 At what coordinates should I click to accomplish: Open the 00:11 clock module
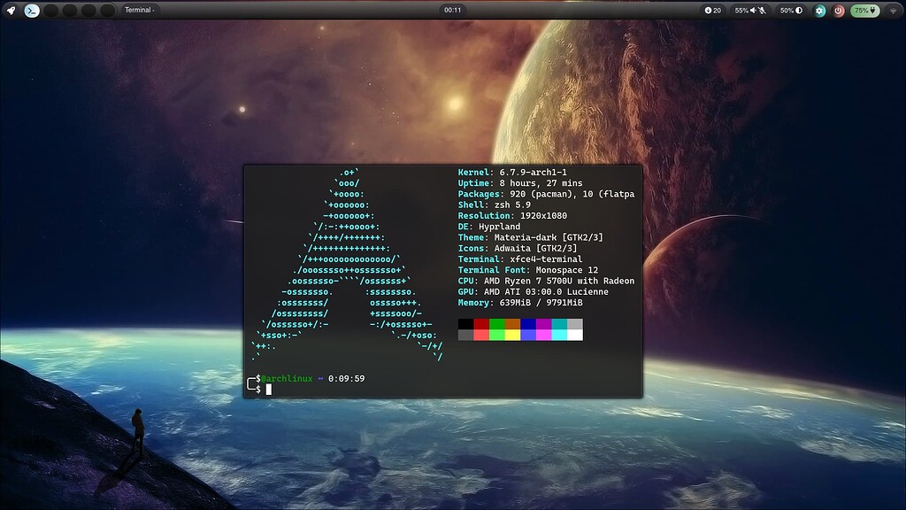[452, 10]
